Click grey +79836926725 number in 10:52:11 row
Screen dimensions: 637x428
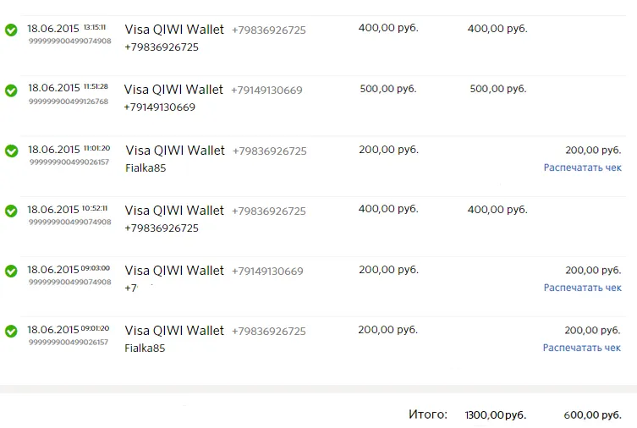click(x=268, y=211)
